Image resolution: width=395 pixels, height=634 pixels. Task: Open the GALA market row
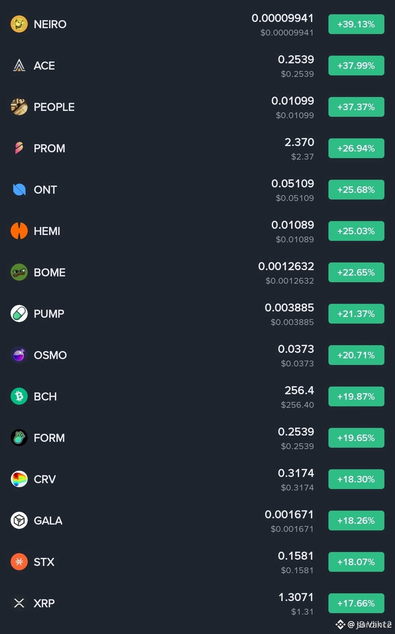point(197,521)
